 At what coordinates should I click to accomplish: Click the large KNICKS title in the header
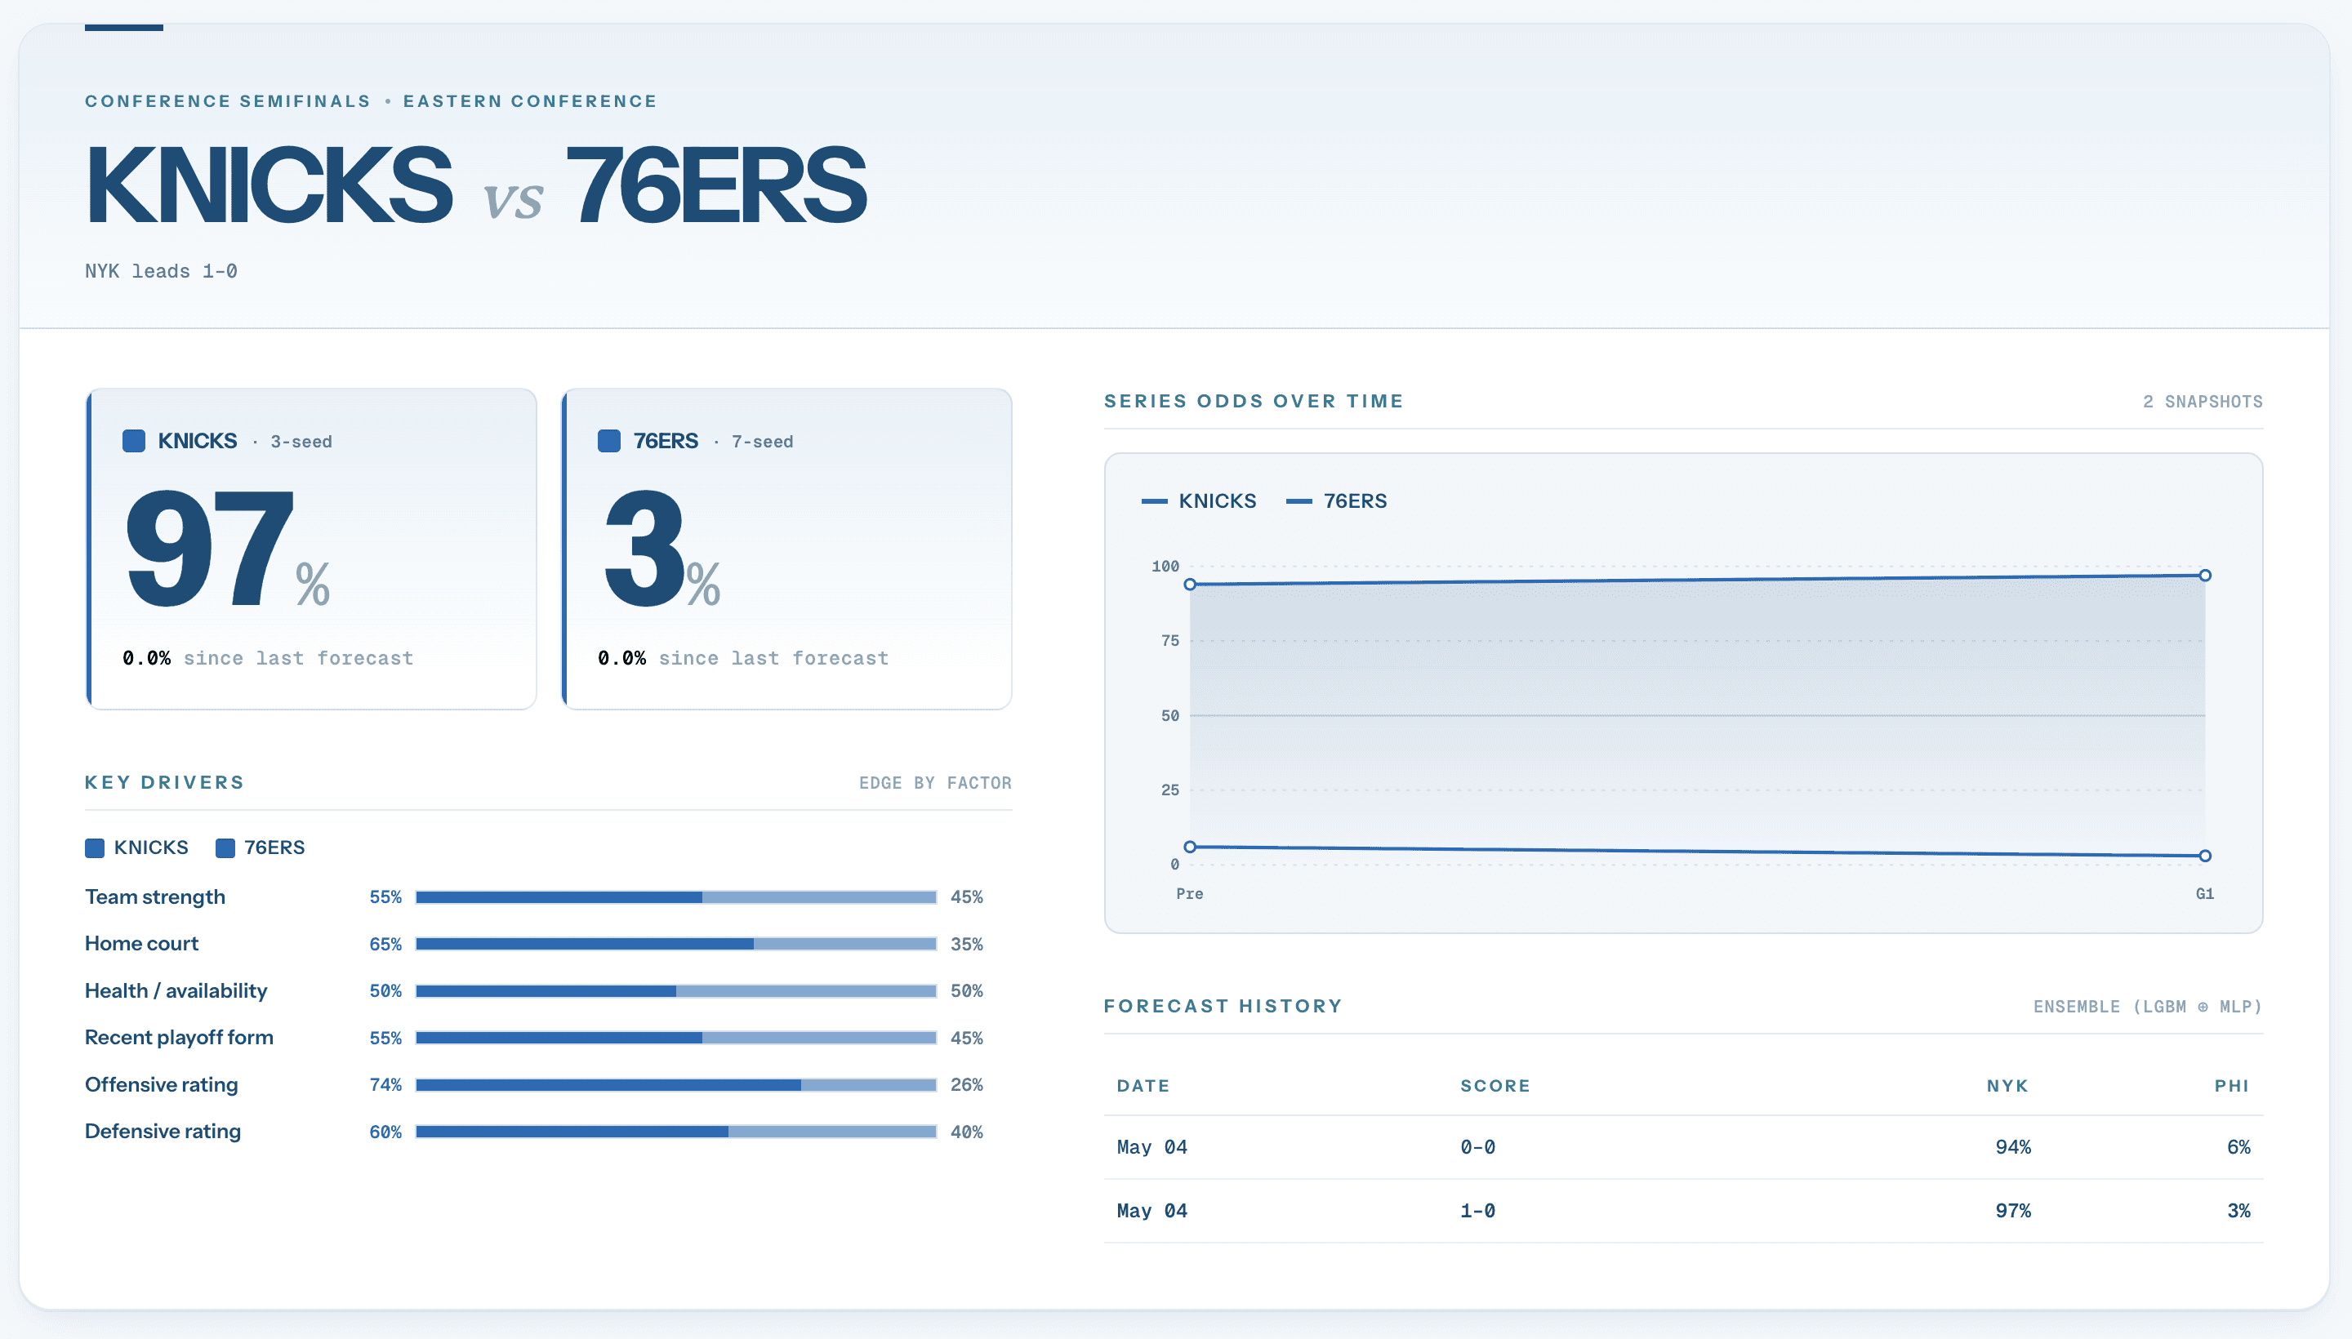(269, 185)
